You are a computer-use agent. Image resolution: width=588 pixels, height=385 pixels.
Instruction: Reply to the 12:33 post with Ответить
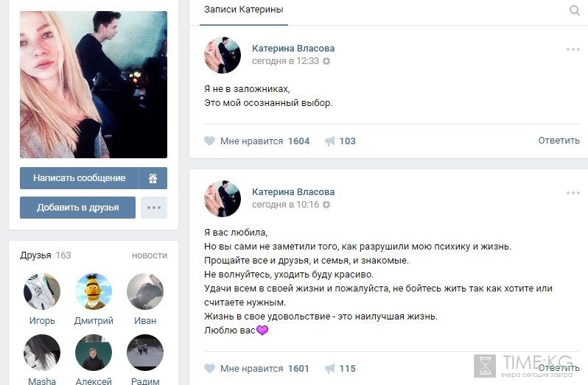tap(559, 141)
